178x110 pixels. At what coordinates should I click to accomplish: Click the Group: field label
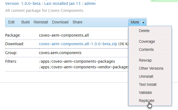[x=11, y=53]
